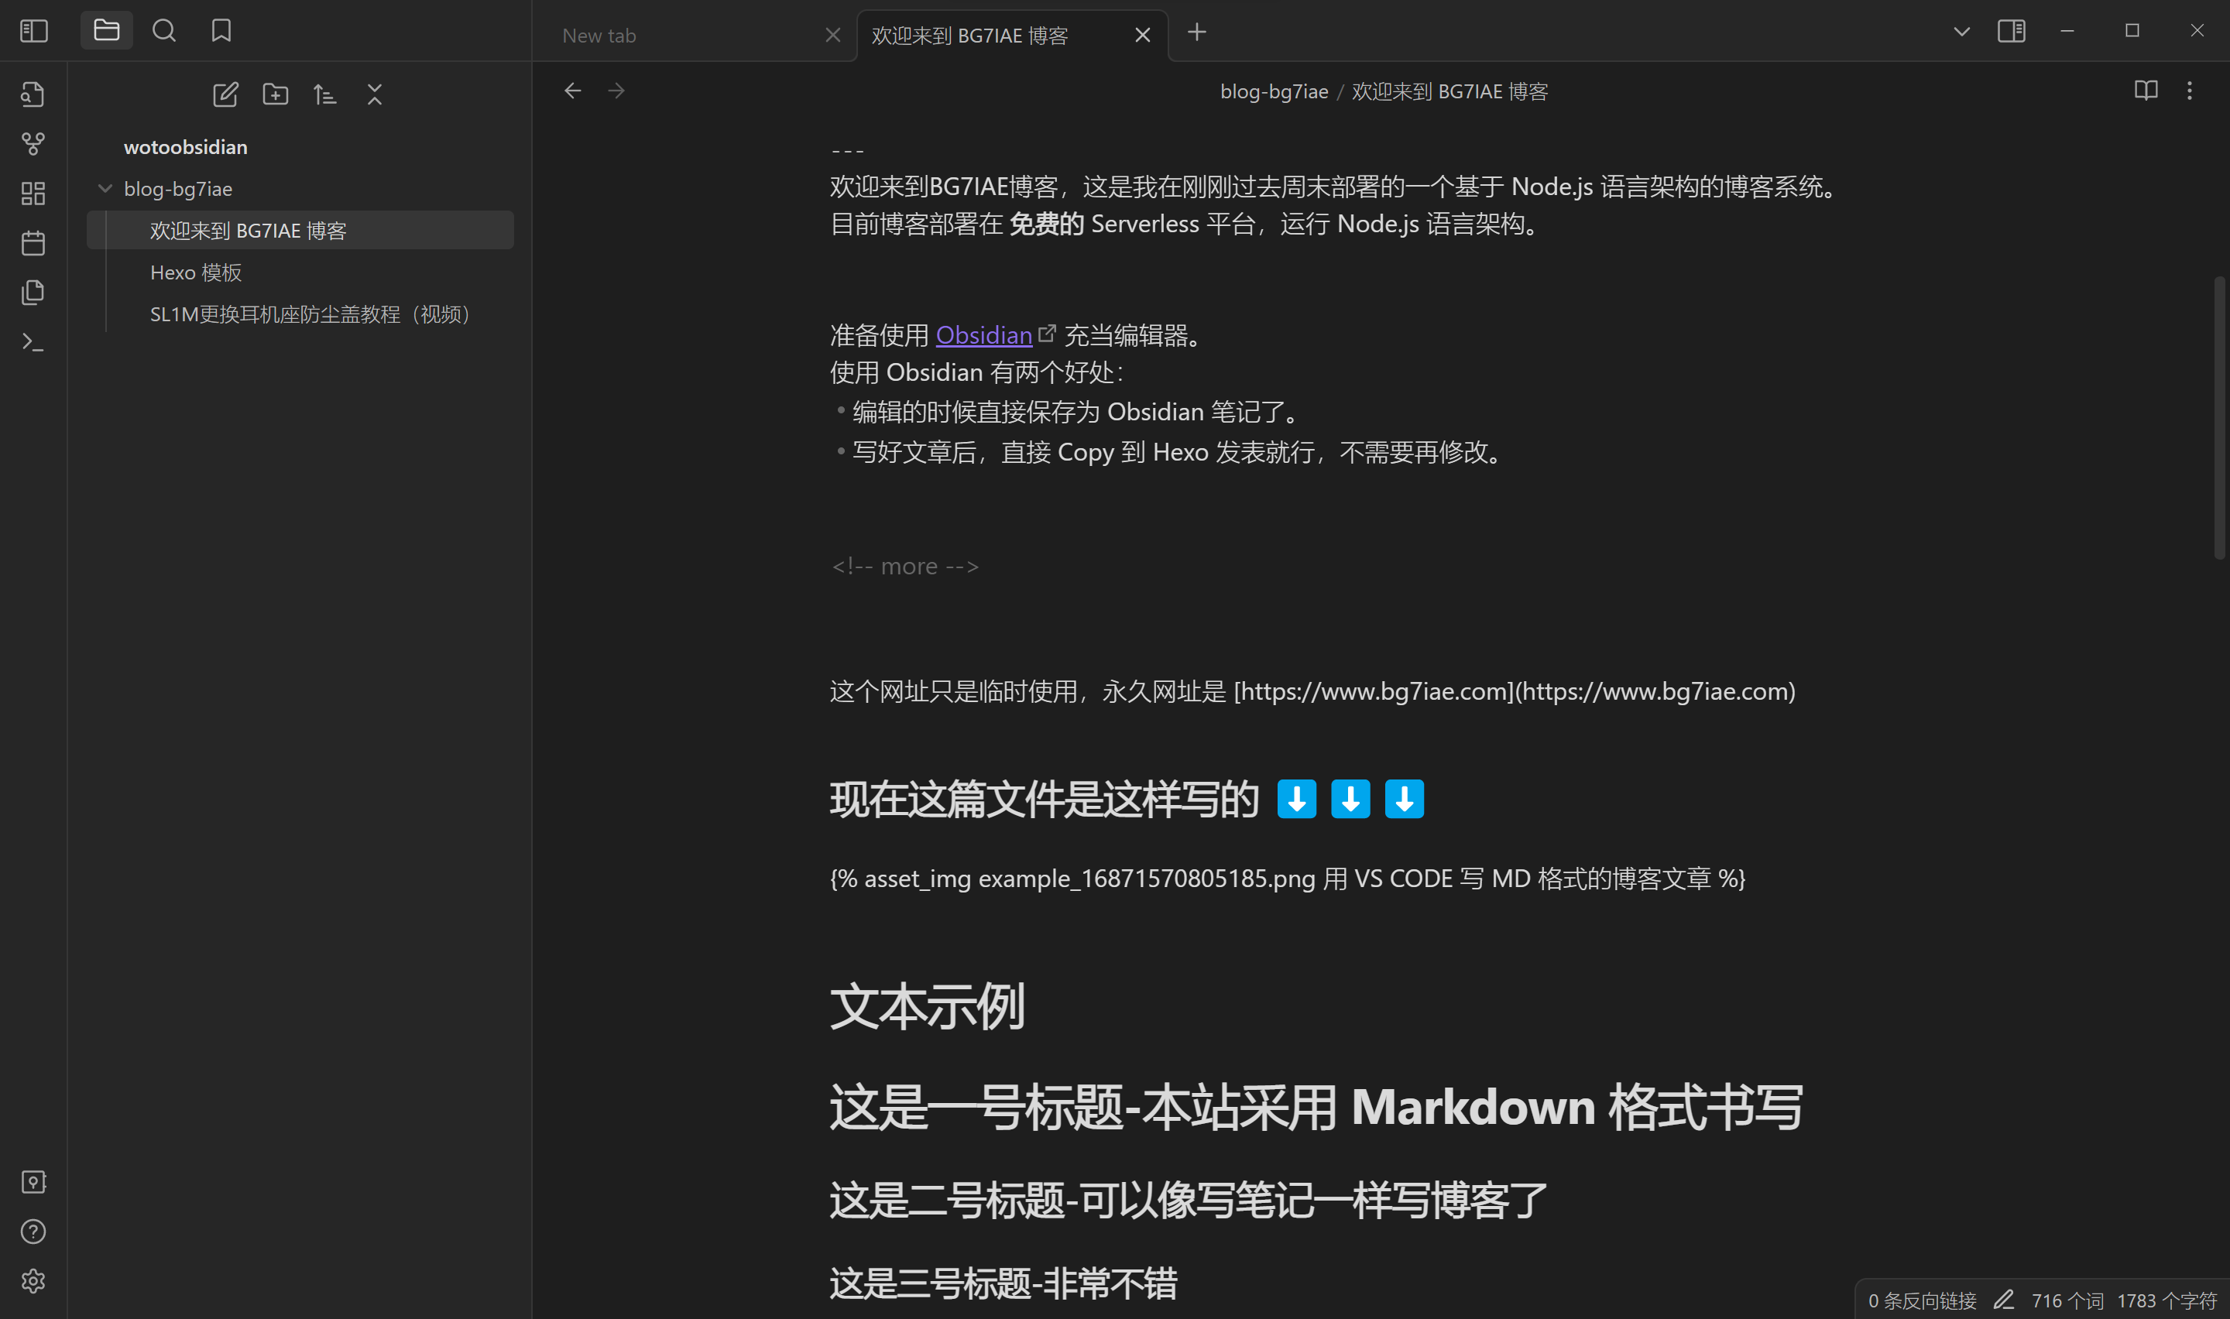This screenshot has width=2230, height=1319.
Task: Open graph view from ribbon
Action: (33, 144)
